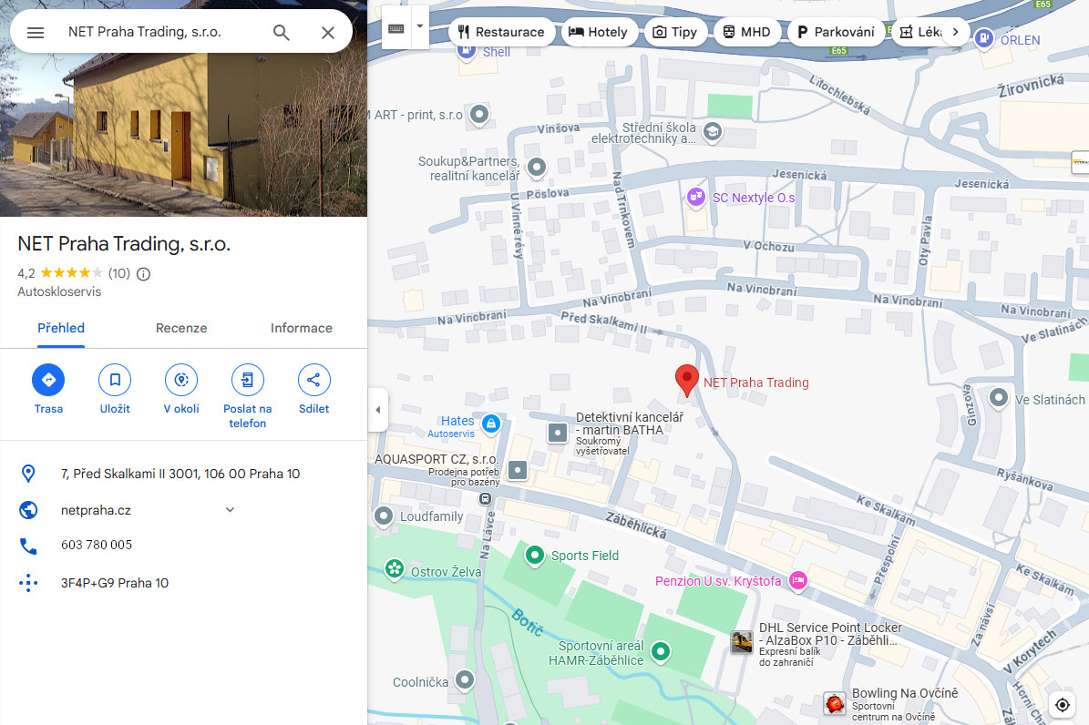
Task: Filter map by Parkování chip
Action: tap(837, 32)
